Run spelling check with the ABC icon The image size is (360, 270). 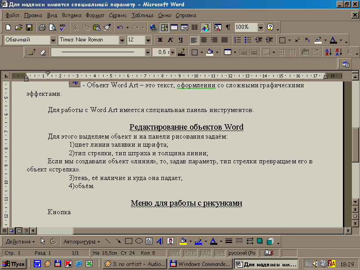click(63, 27)
